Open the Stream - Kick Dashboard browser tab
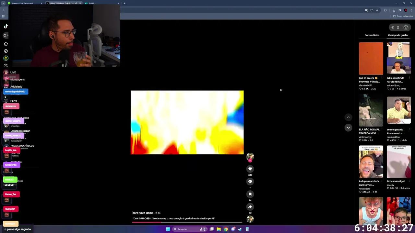Viewport: 415px width, 233px height. 25,3
